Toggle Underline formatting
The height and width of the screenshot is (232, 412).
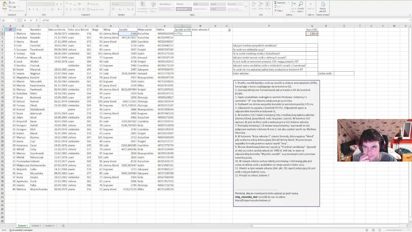click(37, 9)
